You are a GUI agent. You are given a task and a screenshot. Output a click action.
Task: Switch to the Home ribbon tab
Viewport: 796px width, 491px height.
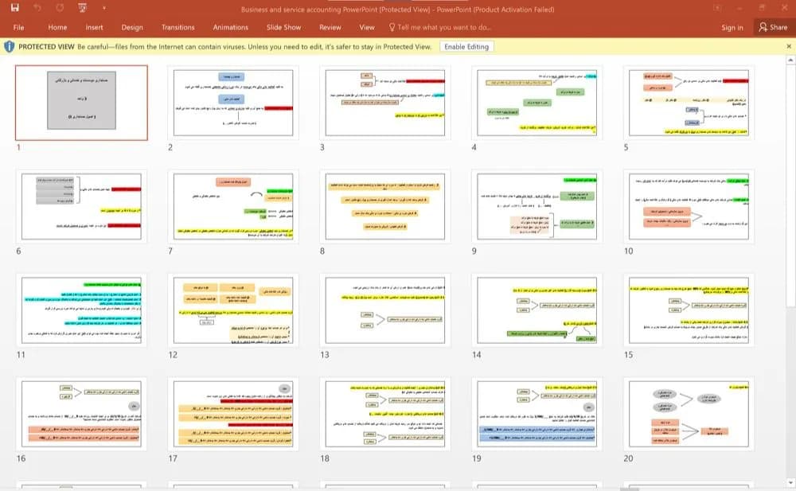pyautogui.click(x=57, y=27)
